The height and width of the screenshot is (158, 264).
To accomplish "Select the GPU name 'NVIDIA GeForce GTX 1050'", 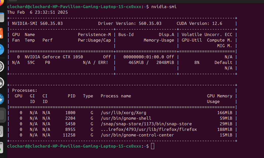I will (54, 57).
